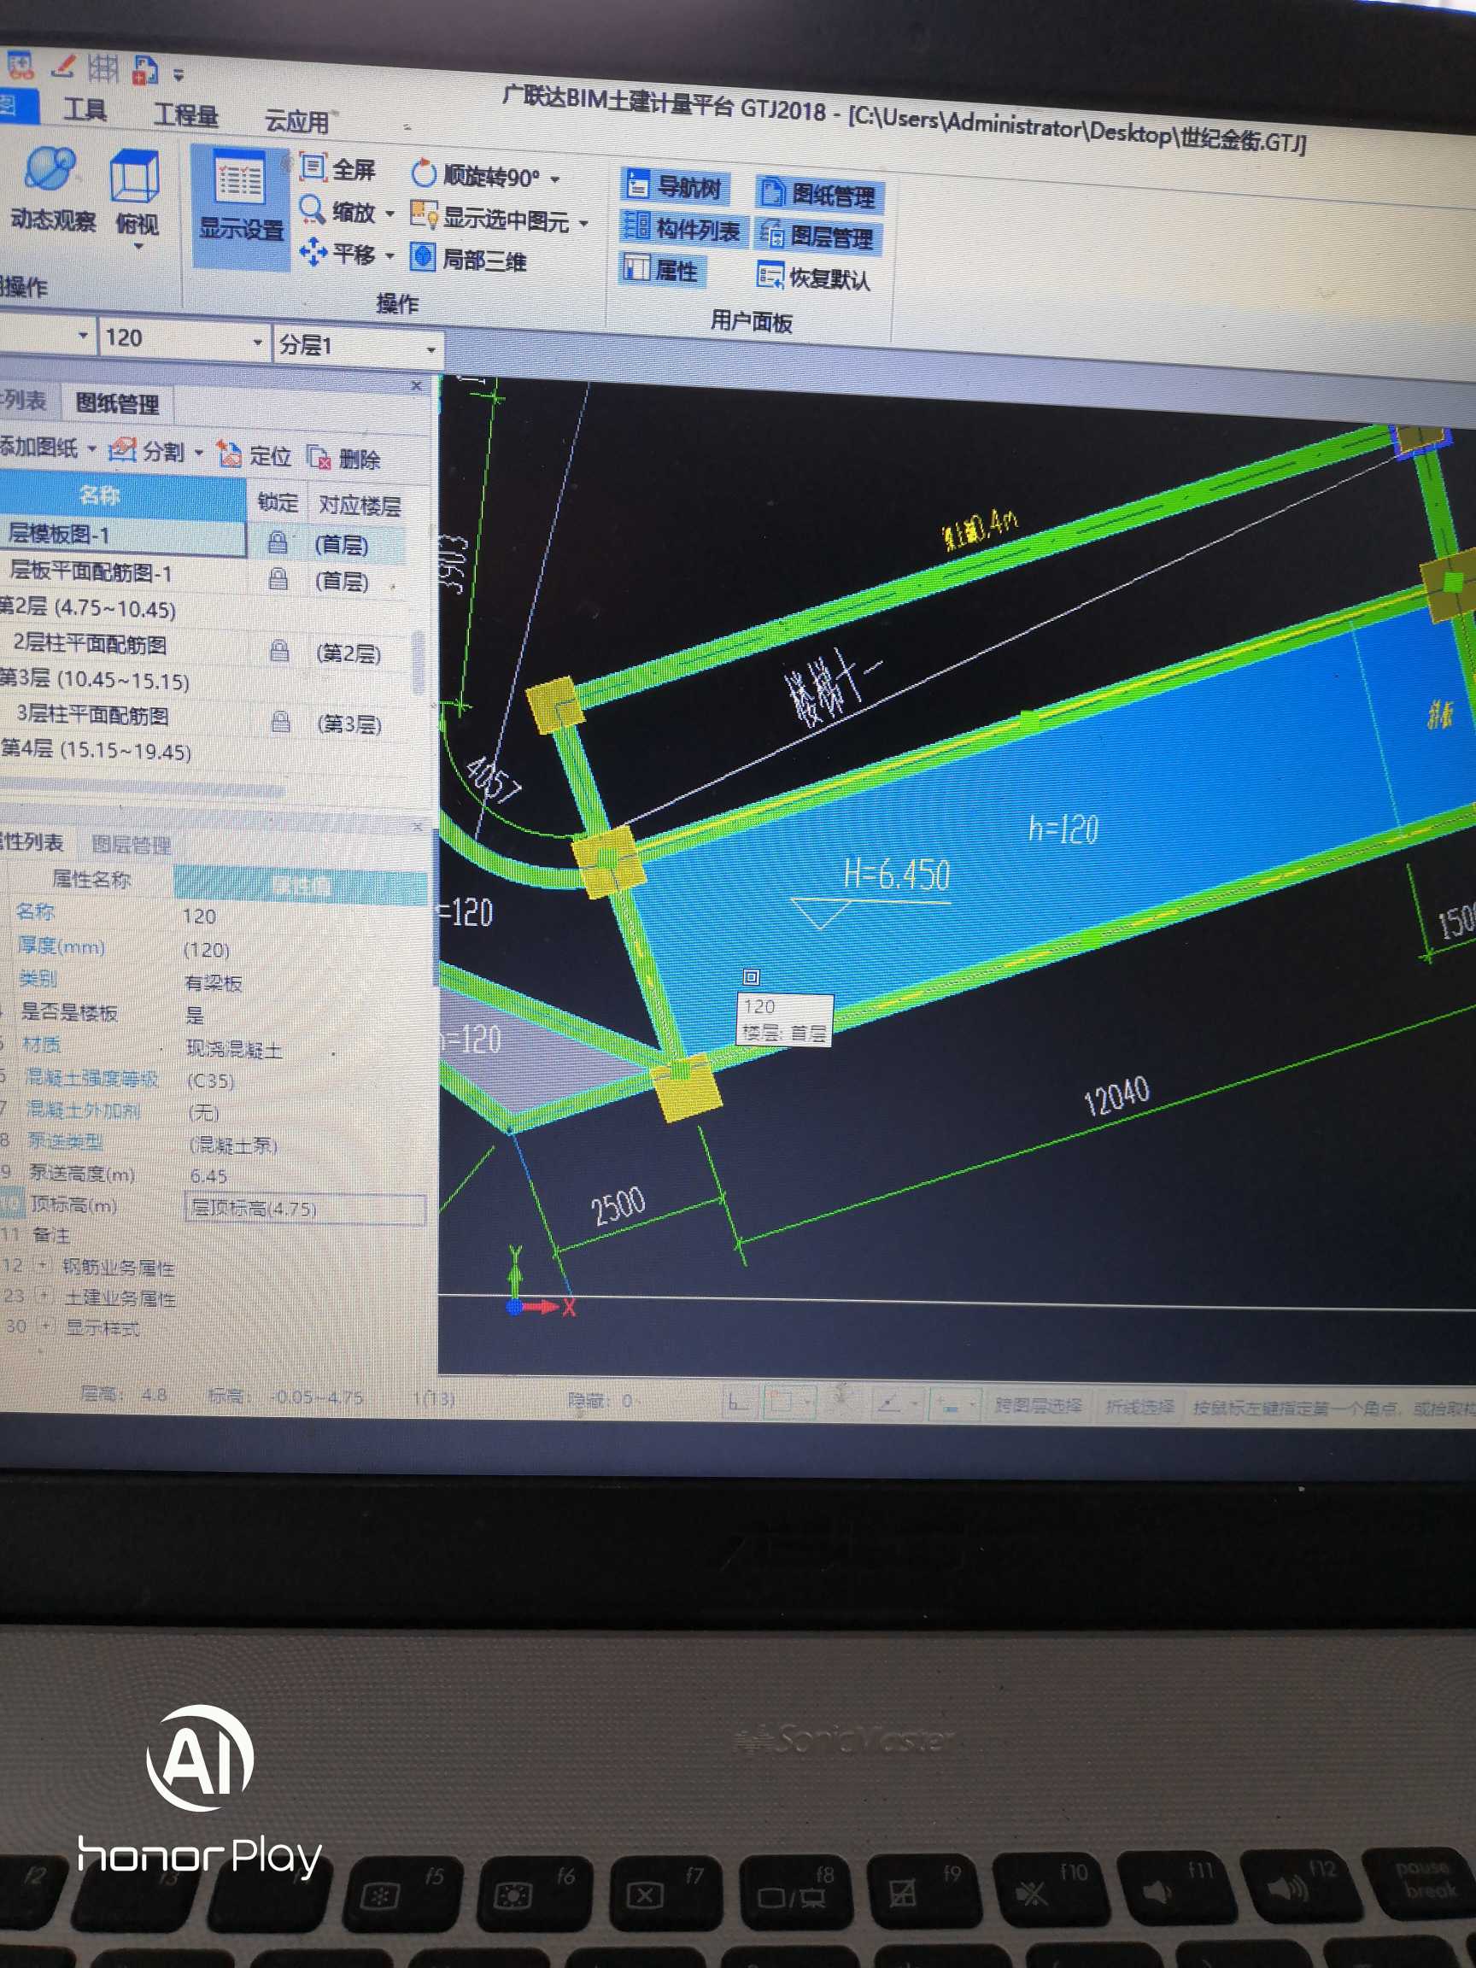Select the 层模板图-1 drawing row

click(x=122, y=536)
